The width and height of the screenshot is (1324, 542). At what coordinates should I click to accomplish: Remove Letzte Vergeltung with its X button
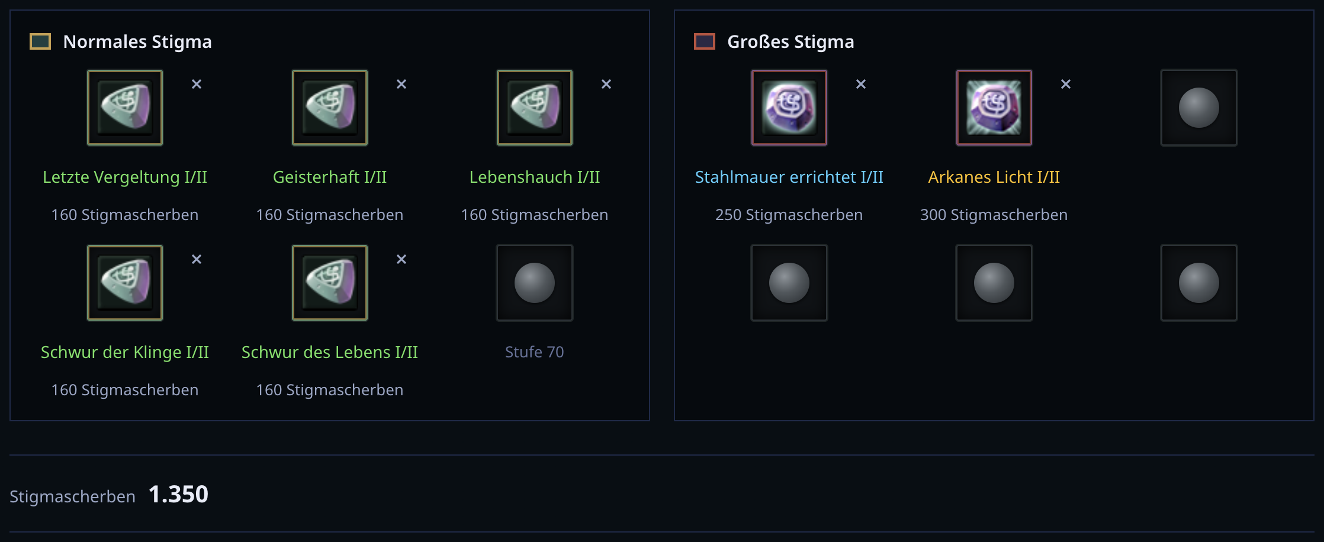coord(197,84)
